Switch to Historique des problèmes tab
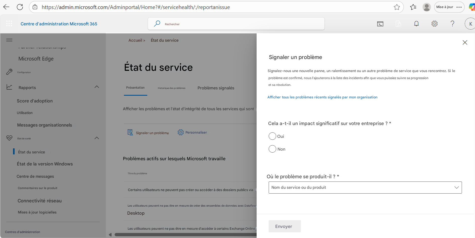This screenshot has height=238, width=475. 172,88
